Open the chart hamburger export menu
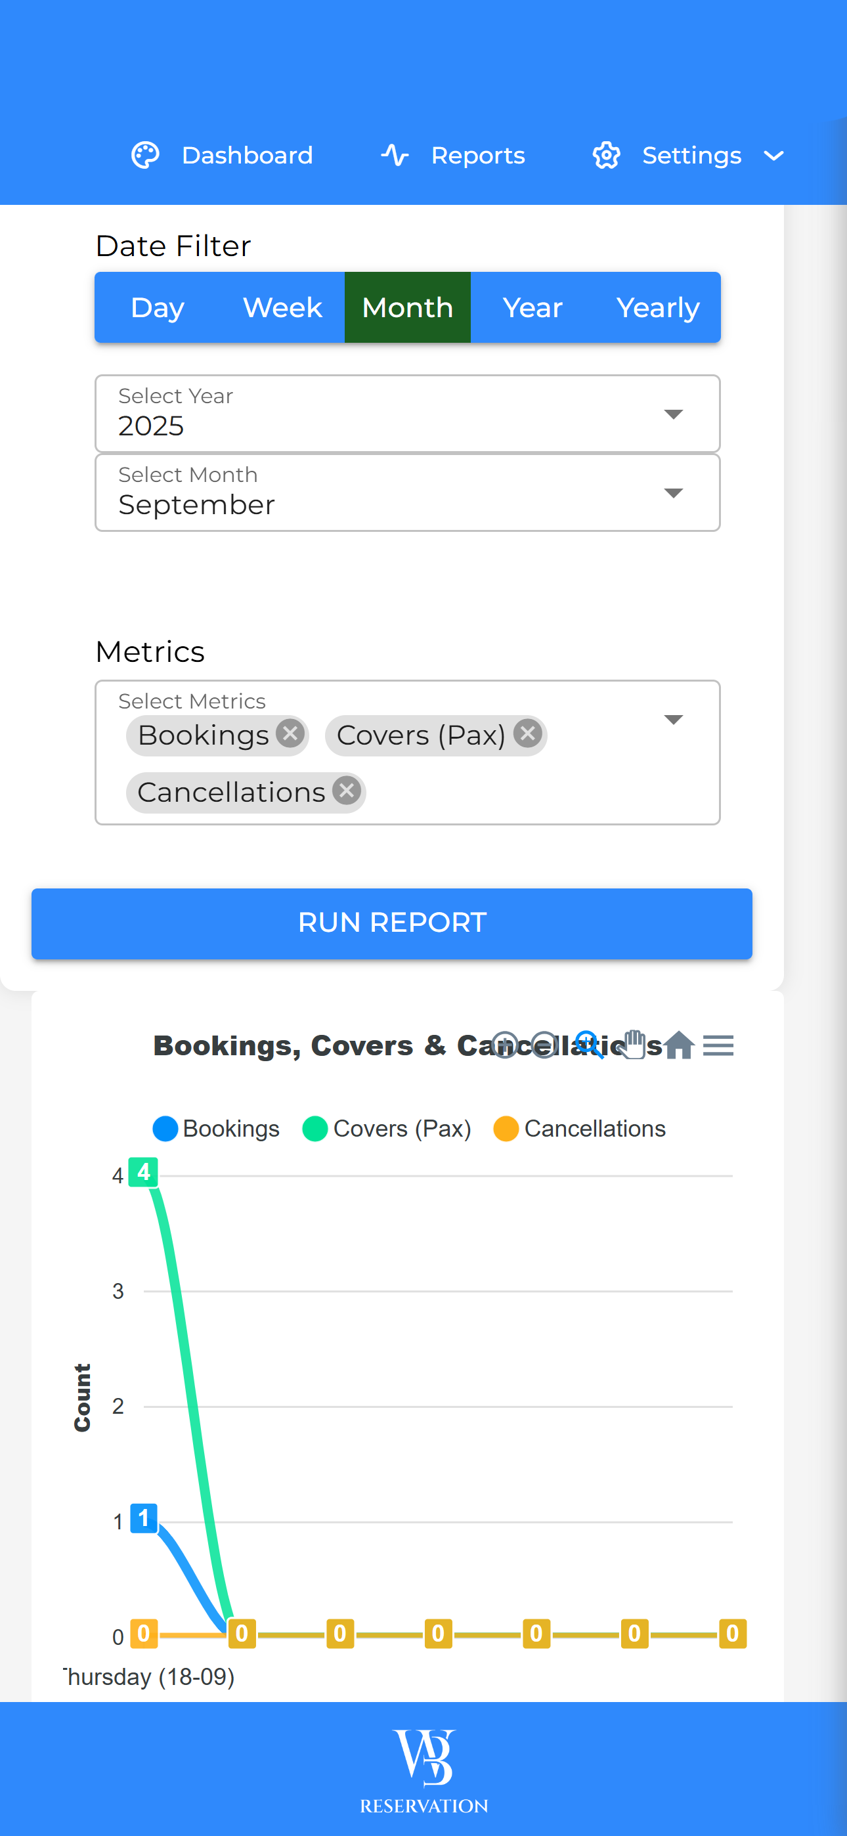847x1836 pixels. (x=718, y=1045)
